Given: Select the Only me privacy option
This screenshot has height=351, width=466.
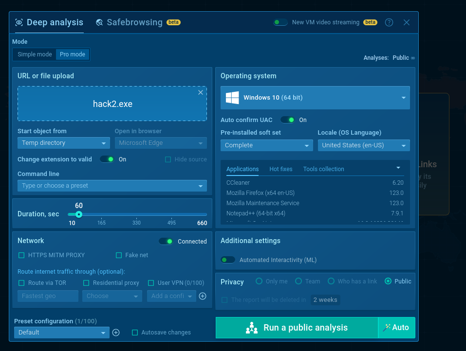Looking at the screenshot, I should pyautogui.click(x=259, y=281).
